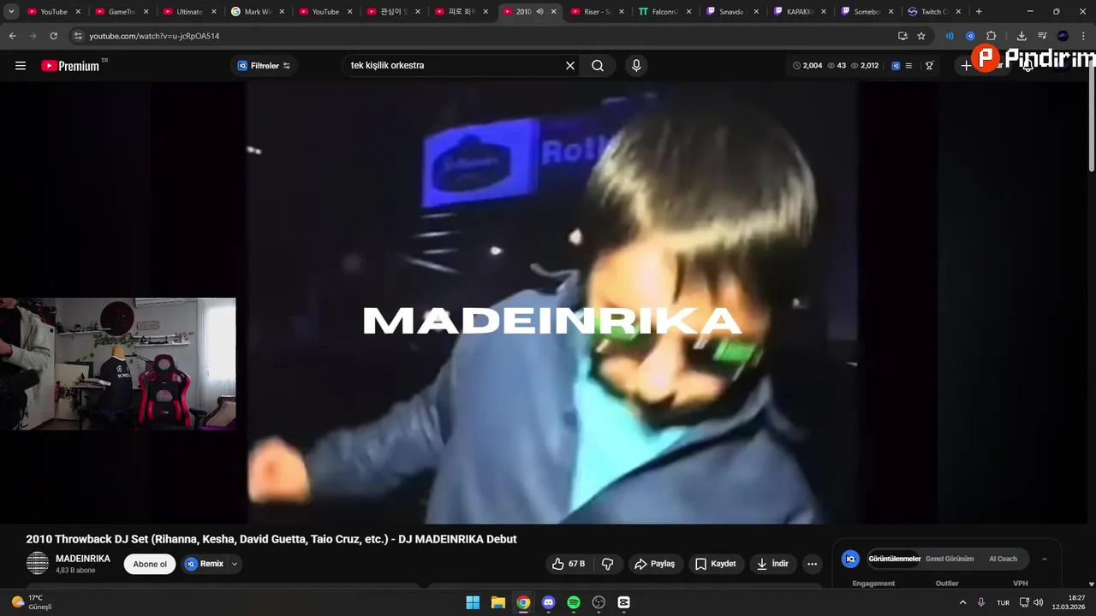
Task: Open File Explorer from taskbar
Action: (x=497, y=602)
